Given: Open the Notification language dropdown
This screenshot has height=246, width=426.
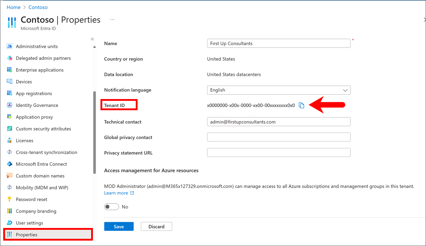Looking at the screenshot, I should coord(279,90).
